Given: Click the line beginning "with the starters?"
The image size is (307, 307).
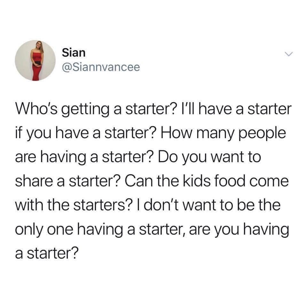Looking at the screenshot, I should coord(148,205).
